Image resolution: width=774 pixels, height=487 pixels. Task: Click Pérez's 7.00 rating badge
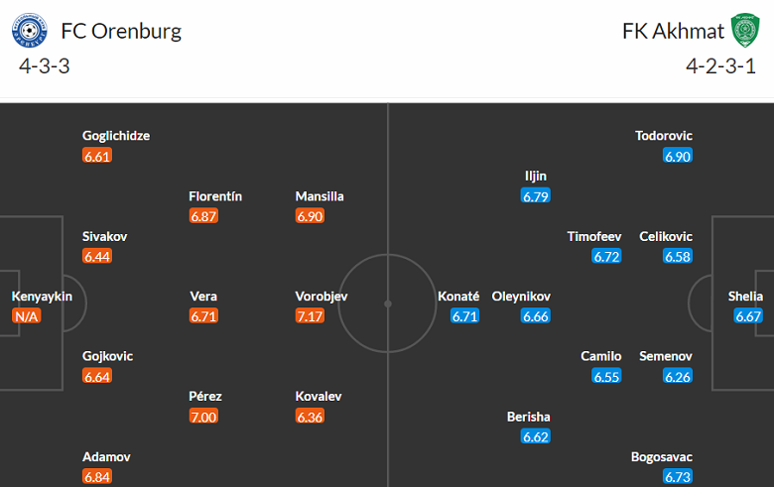[x=205, y=417]
